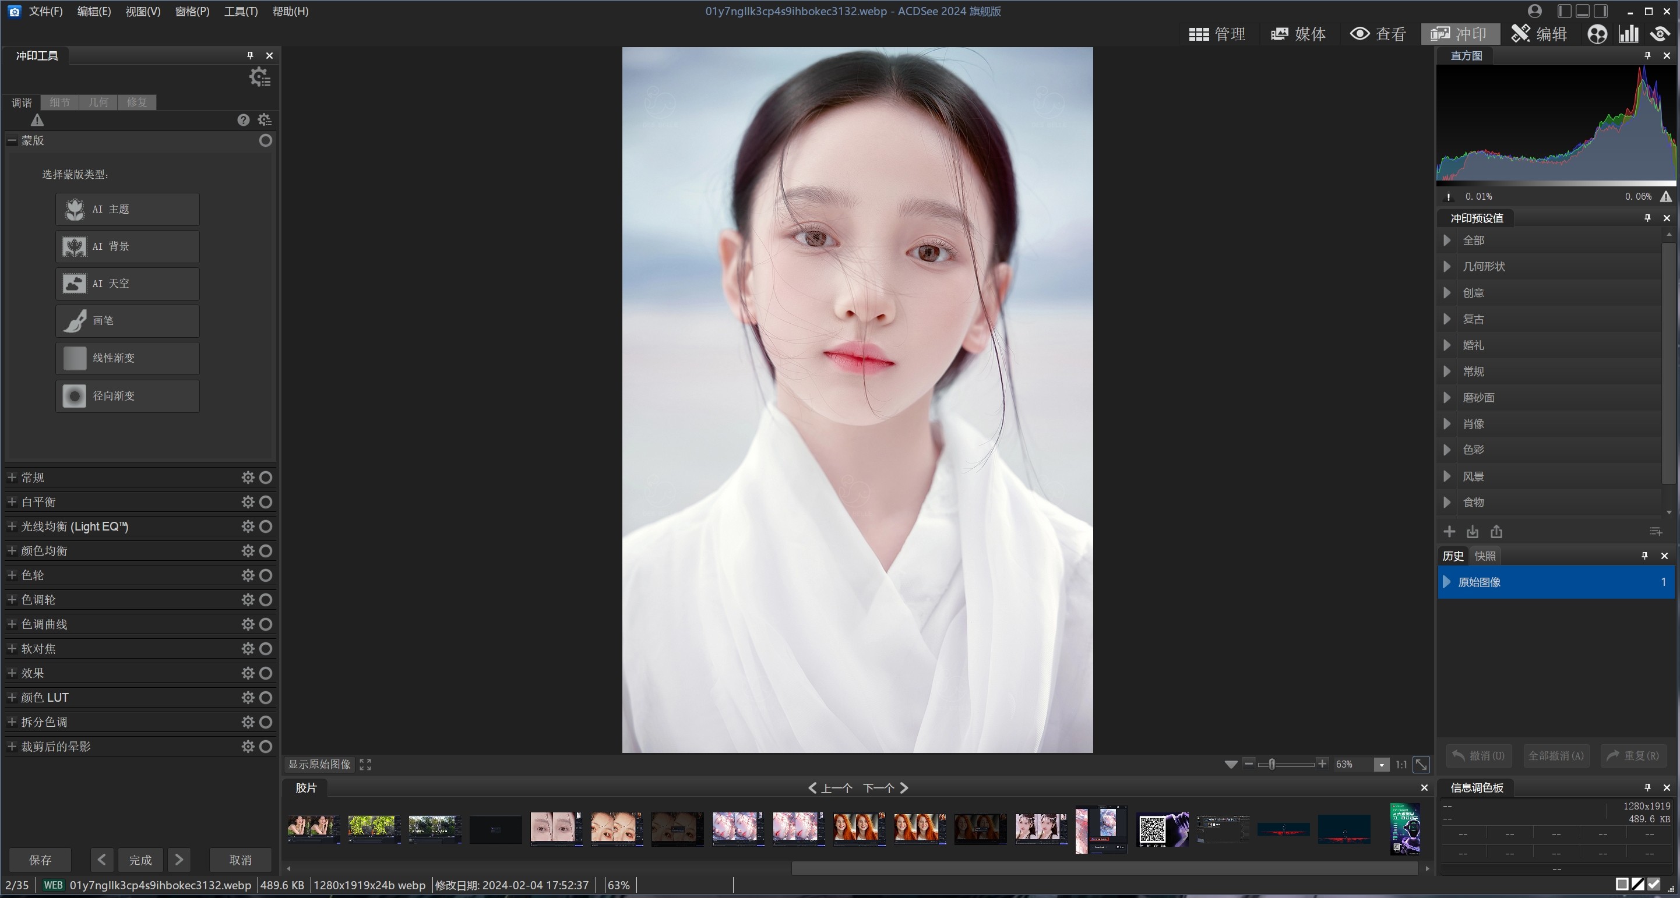This screenshot has width=1680, height=898.
Task: Toggle the 软对焦 enable circle
Action: [266, 648]
